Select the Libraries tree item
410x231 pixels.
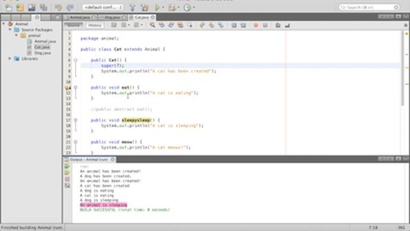point(29,58)
